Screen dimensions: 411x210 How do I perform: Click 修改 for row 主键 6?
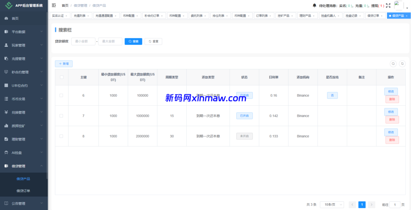[391, 91]
